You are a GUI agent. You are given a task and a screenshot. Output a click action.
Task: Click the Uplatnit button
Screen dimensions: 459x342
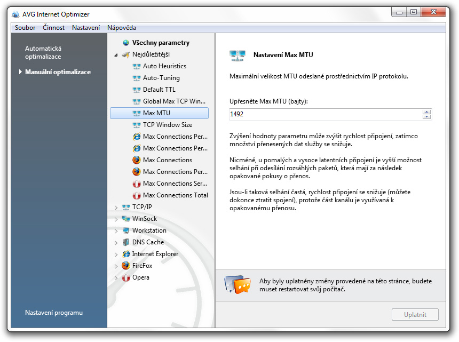click(415, 315)
